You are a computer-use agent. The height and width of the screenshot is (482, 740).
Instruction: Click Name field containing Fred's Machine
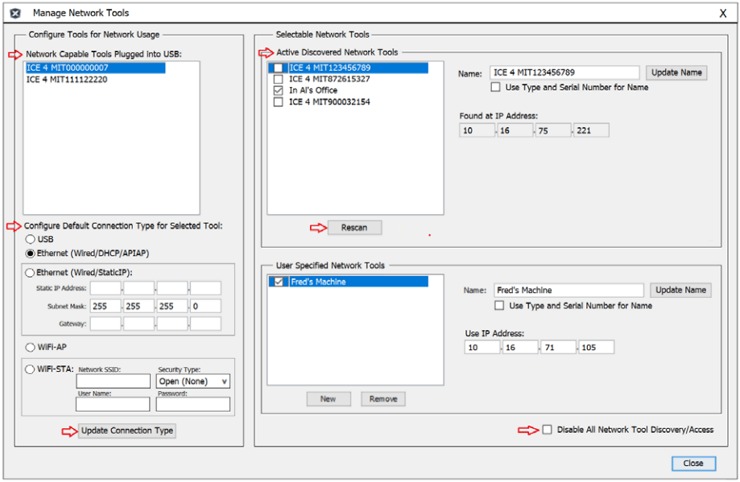point(568,290)
